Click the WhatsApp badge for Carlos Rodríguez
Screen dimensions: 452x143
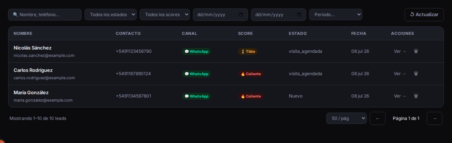click(x=196, y=74)
